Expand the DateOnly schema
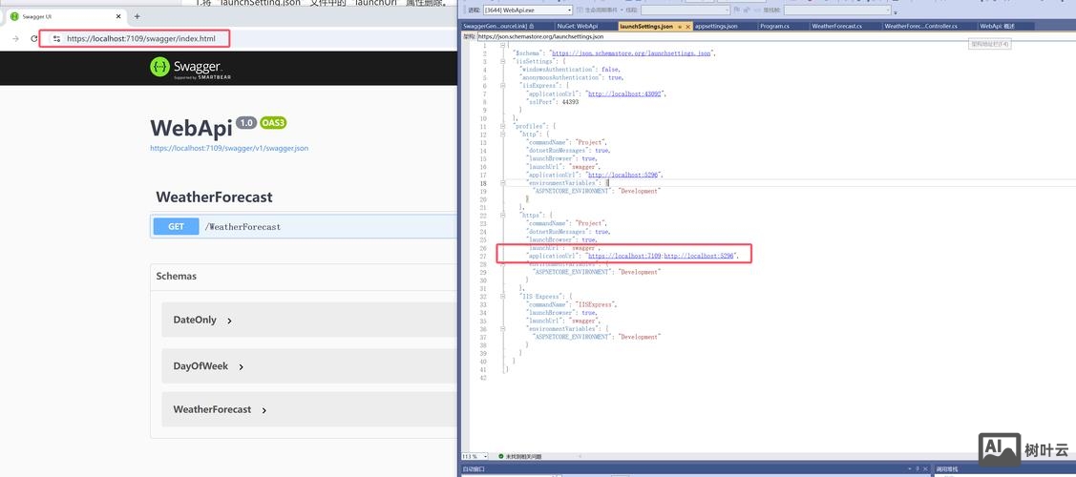Image resolution: width=1076 pixels, height=477 pixels. tap(229, 321)
